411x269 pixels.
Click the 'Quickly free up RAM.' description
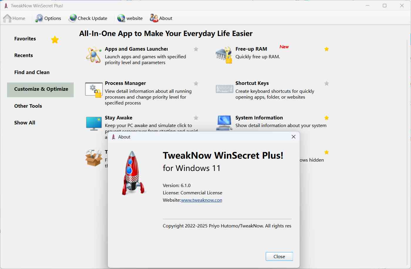(x=258, y=57)
